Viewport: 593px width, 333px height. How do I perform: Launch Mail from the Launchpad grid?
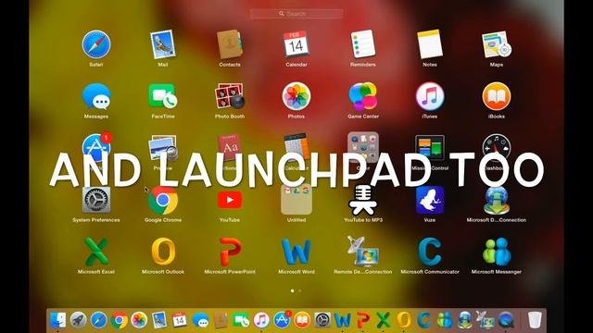click(x=163, y=44)
